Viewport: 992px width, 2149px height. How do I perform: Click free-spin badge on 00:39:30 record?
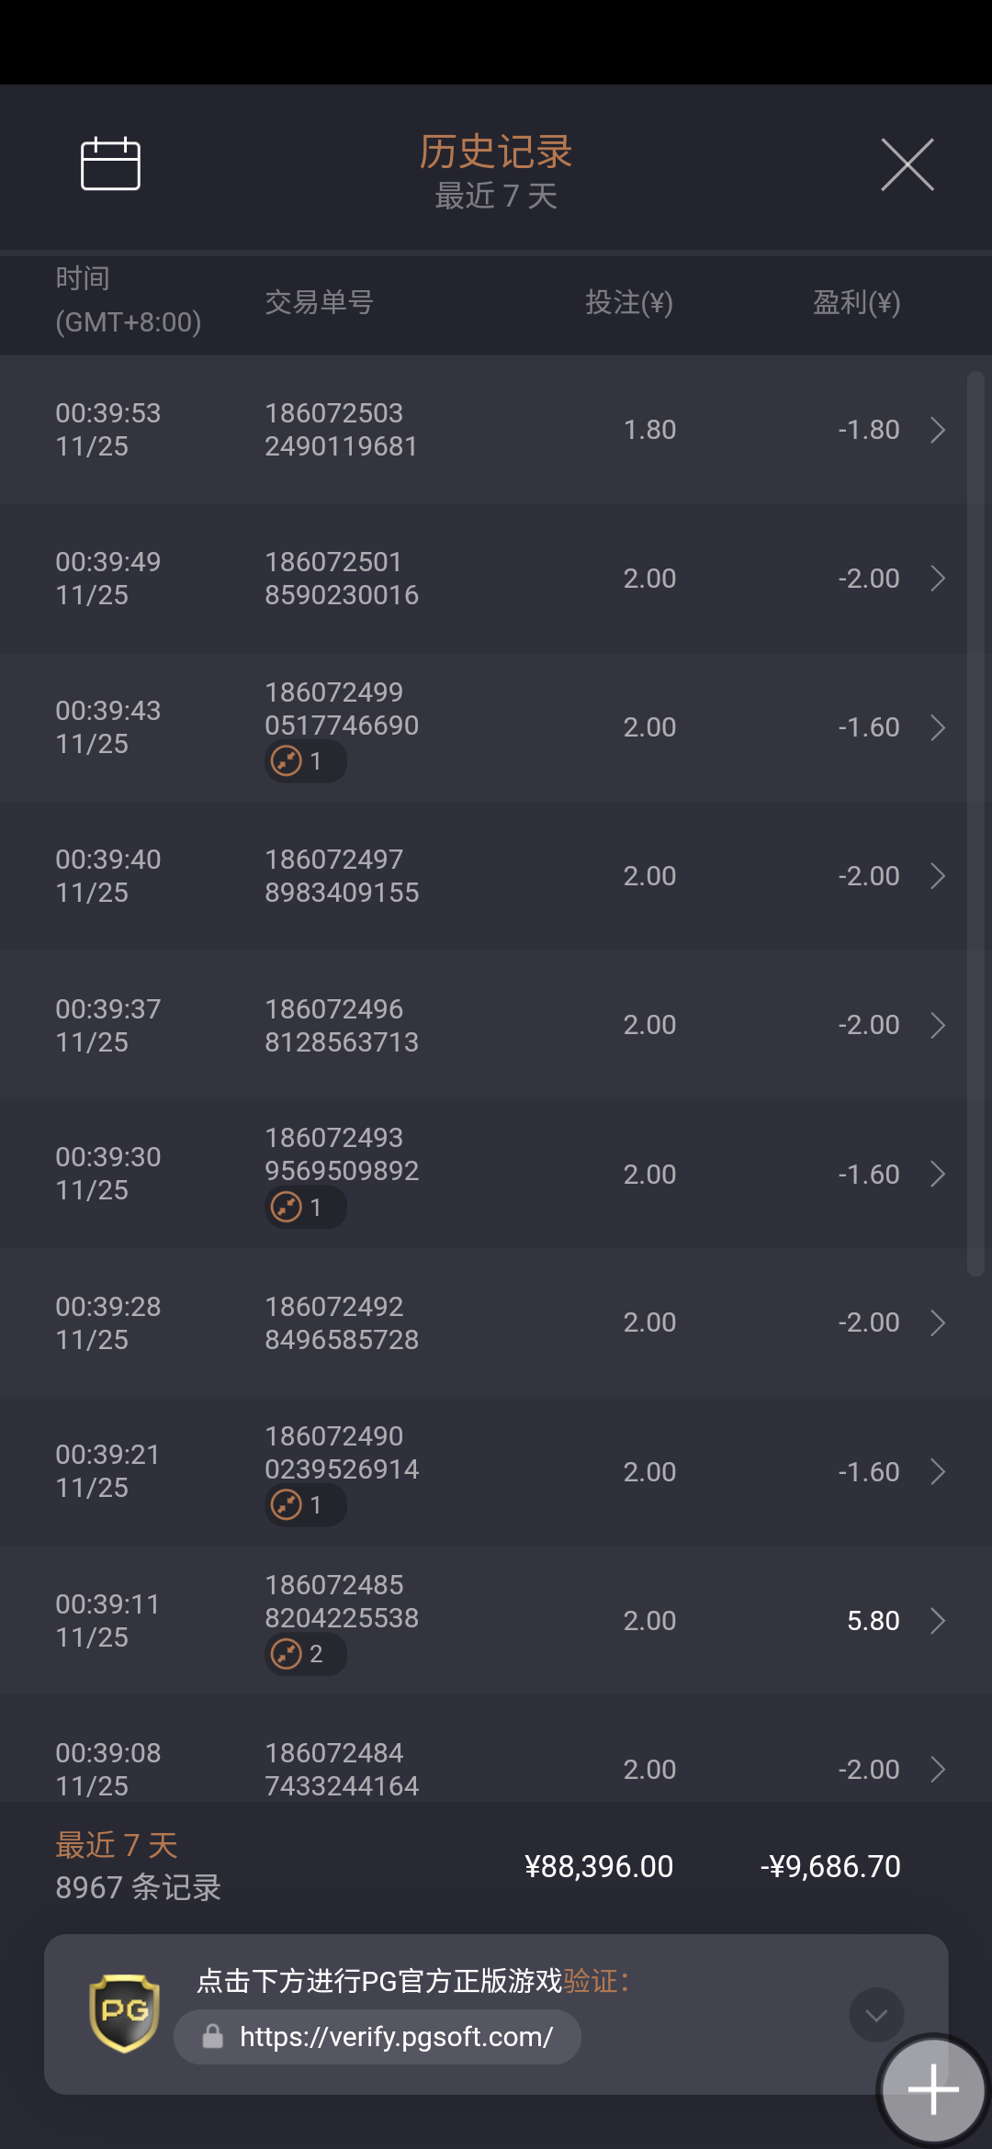pos(305,1208)
